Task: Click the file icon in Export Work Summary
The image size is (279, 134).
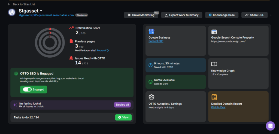Action: pyautogui.click(x=166, y=15)
